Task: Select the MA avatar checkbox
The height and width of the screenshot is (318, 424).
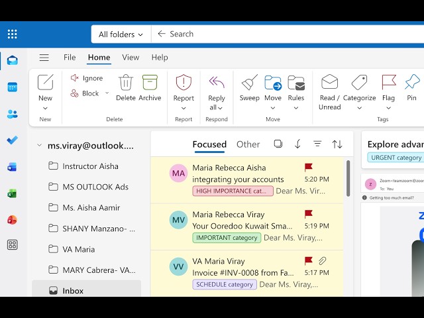Action: [x=178, y=173]
